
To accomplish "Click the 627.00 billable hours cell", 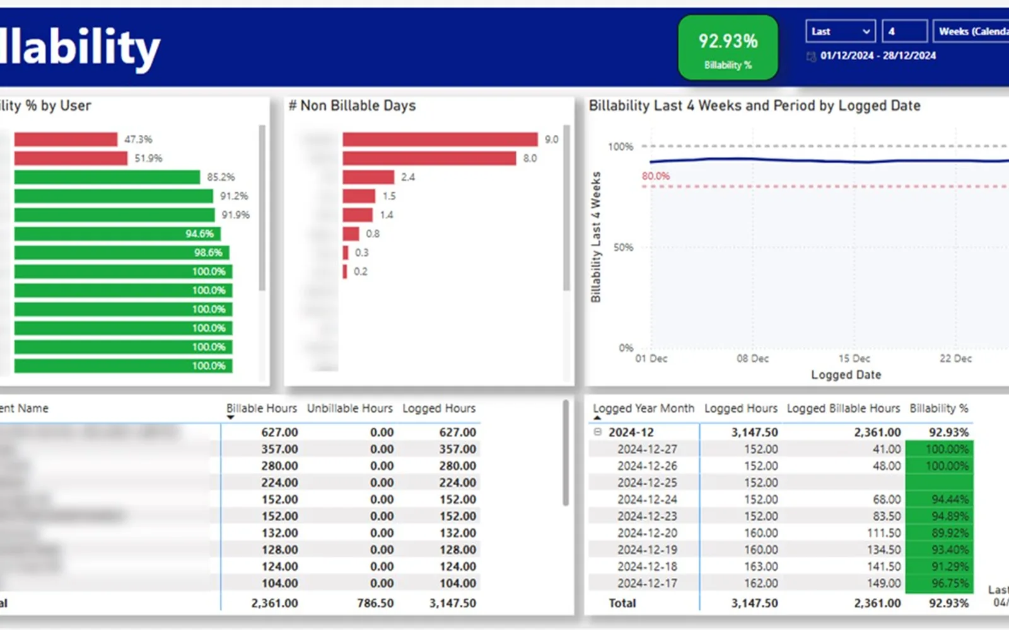I will pos(279,432).
